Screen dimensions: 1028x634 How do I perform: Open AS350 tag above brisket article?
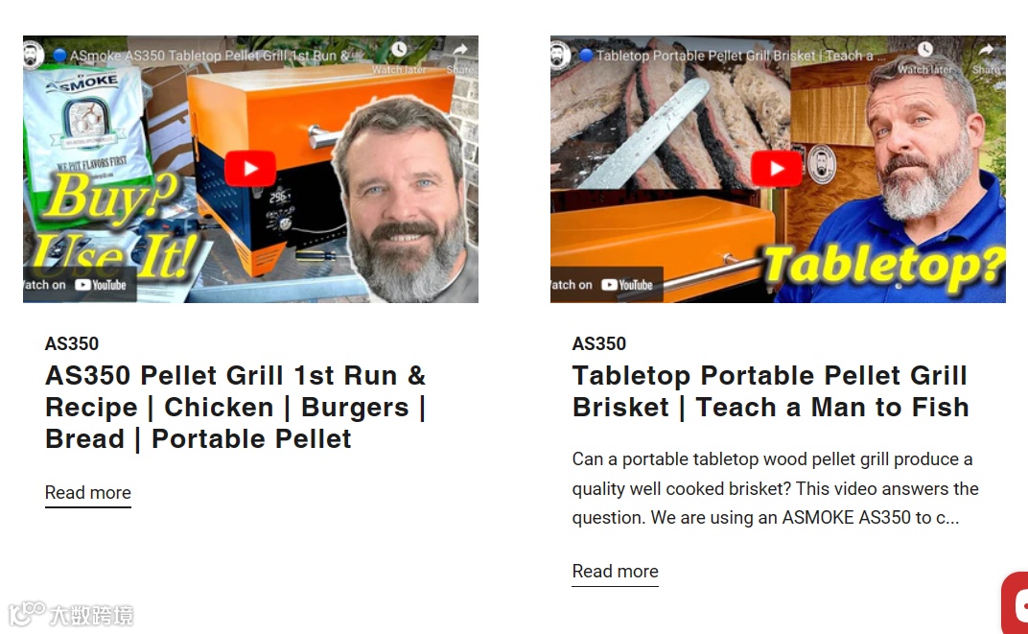(x=598, y=343)
